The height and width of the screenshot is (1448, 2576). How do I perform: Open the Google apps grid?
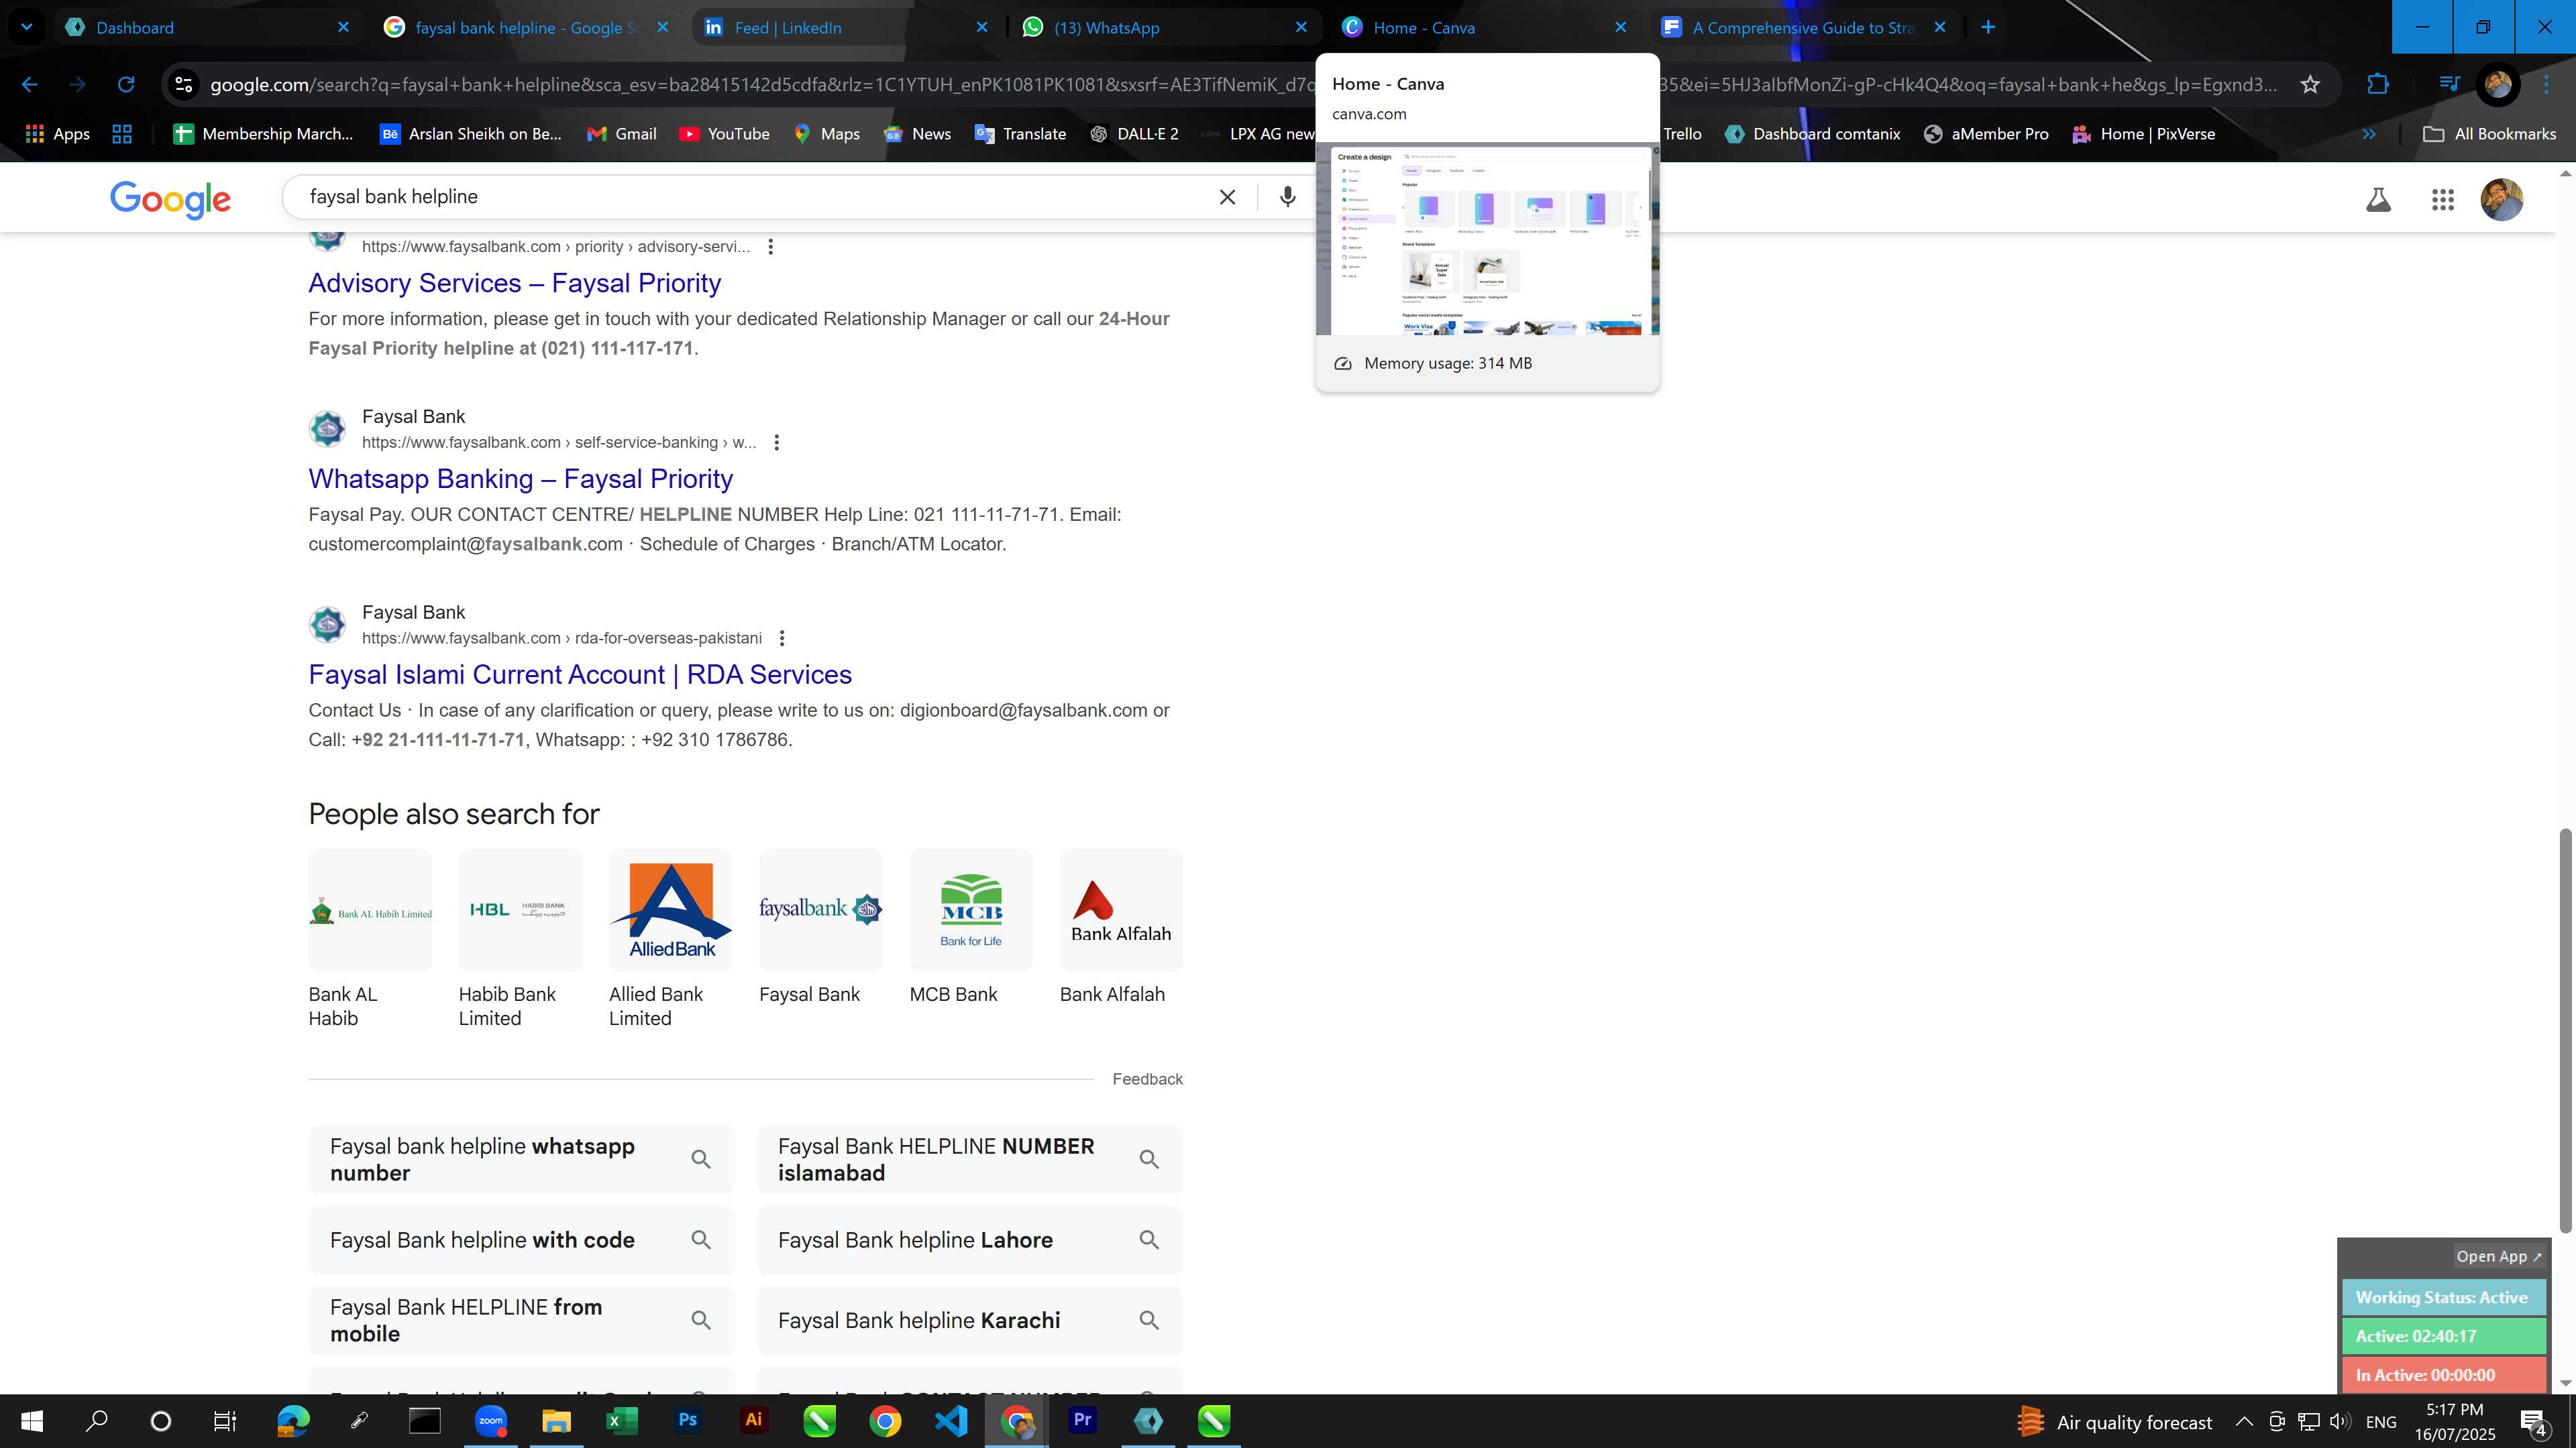[x=2442, y=200]
